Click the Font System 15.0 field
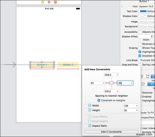The width and height of the screenshot is (155, 137). click(147, 6)
